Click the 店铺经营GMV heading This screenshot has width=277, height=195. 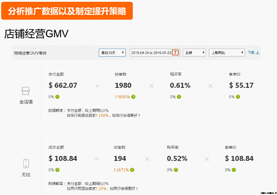36,34
